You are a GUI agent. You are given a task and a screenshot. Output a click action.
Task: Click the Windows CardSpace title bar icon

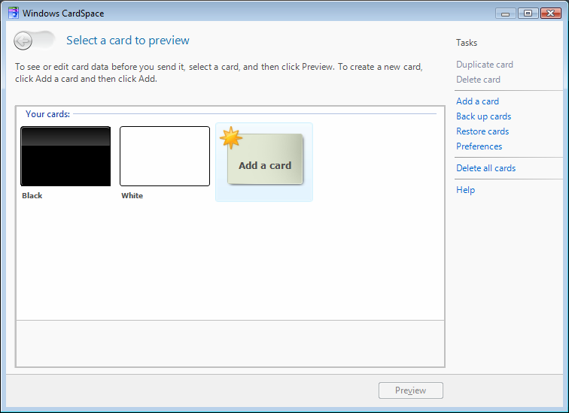pos(13,13)
